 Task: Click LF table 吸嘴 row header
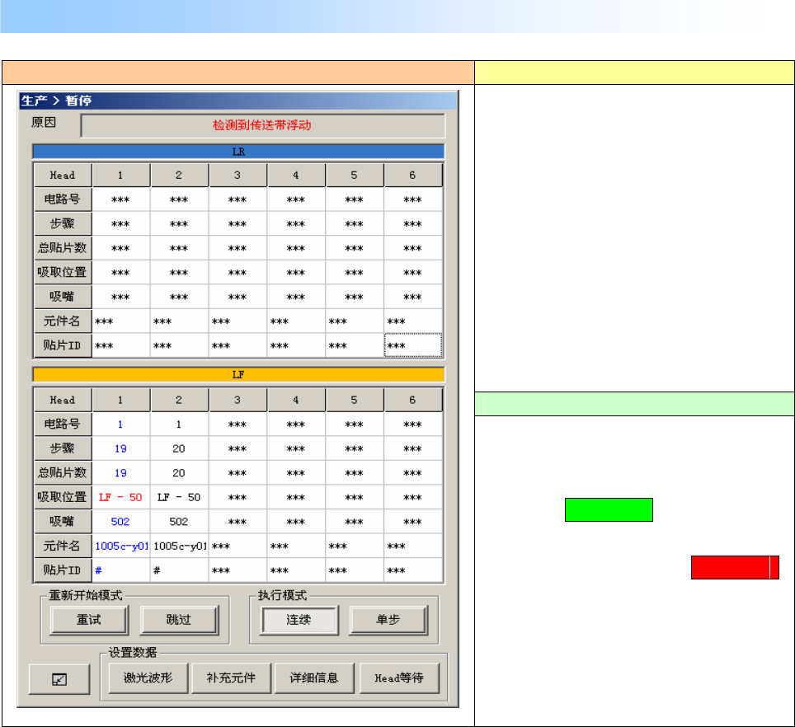63,521
